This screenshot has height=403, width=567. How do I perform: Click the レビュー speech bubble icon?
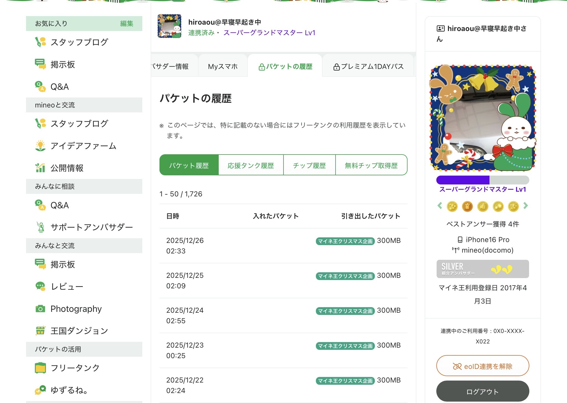click(x=40, y=286)
